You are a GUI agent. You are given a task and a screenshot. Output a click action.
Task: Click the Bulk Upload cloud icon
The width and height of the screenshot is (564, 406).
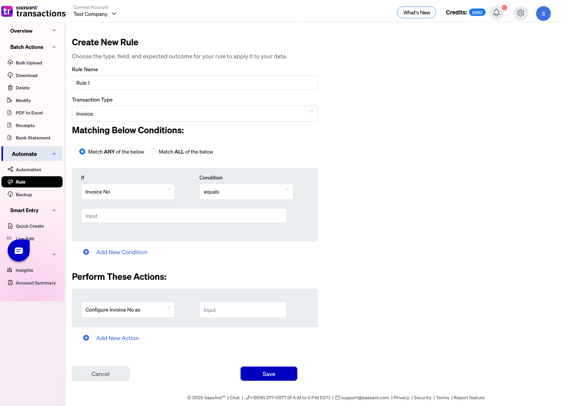(10, 63)
